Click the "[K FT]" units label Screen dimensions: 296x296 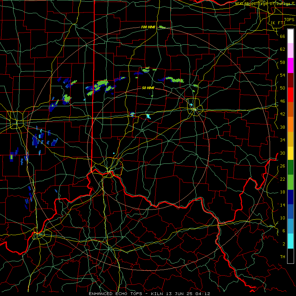pyautogui.click(x=278, y=23)
